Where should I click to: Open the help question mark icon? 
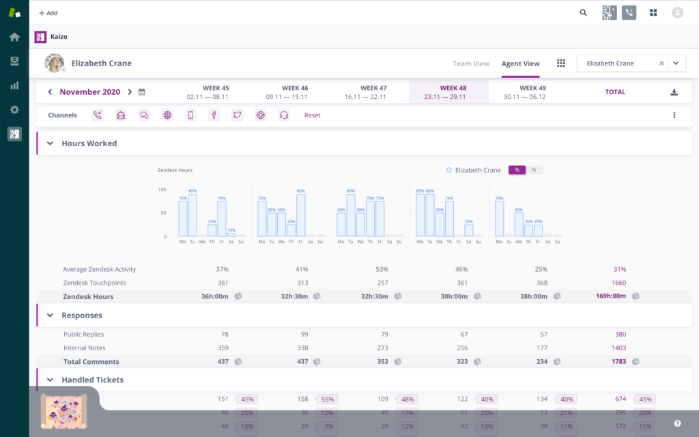677,423
